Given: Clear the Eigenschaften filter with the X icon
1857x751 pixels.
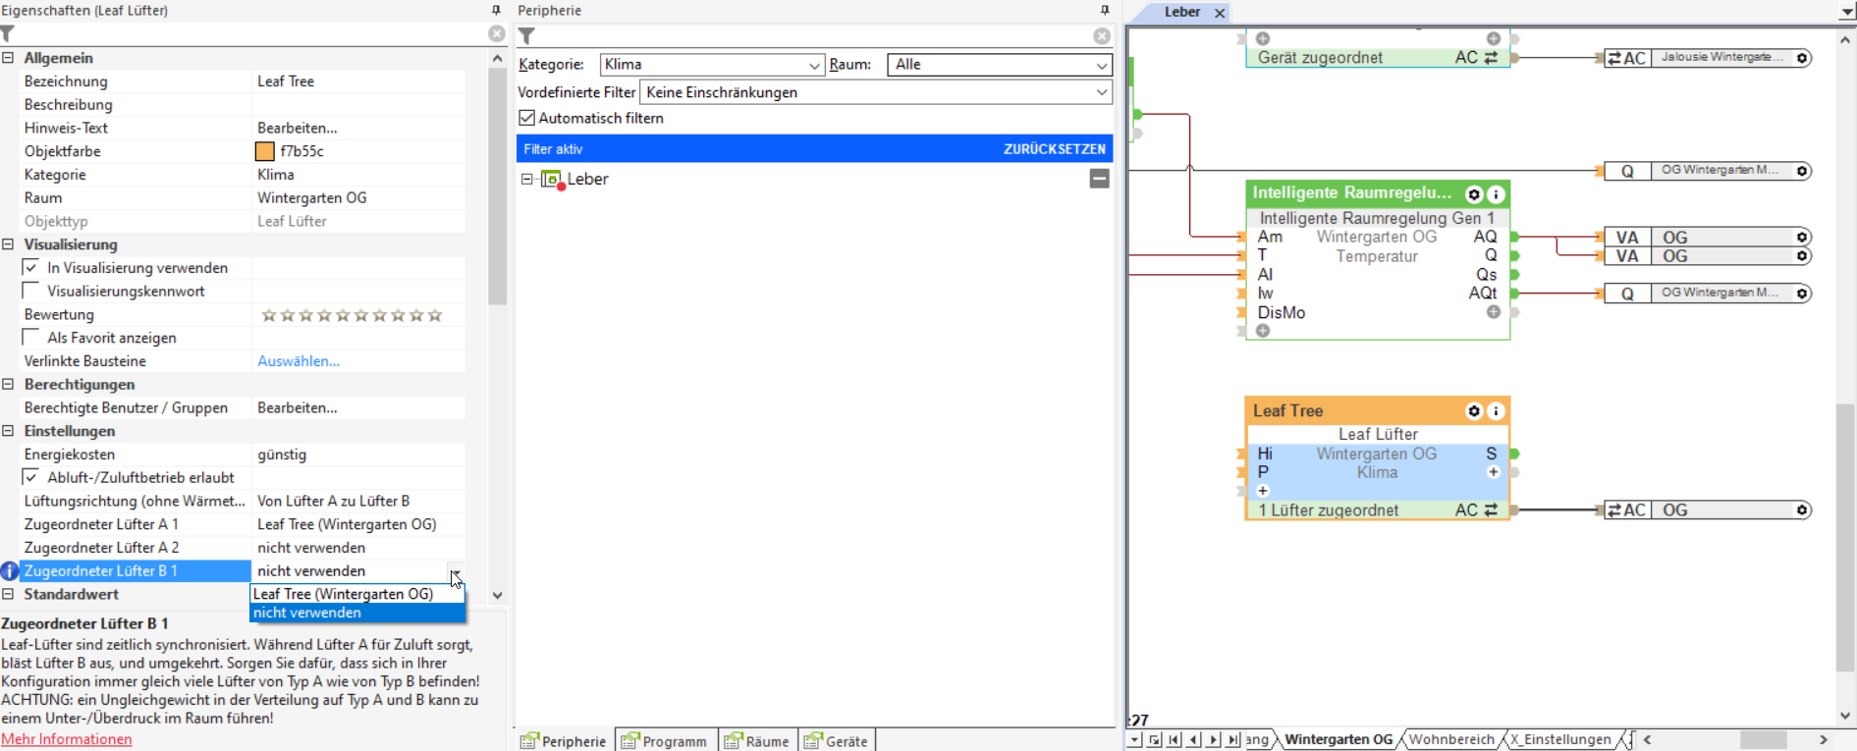Looking at the screenshot, I should click(497, 34).
